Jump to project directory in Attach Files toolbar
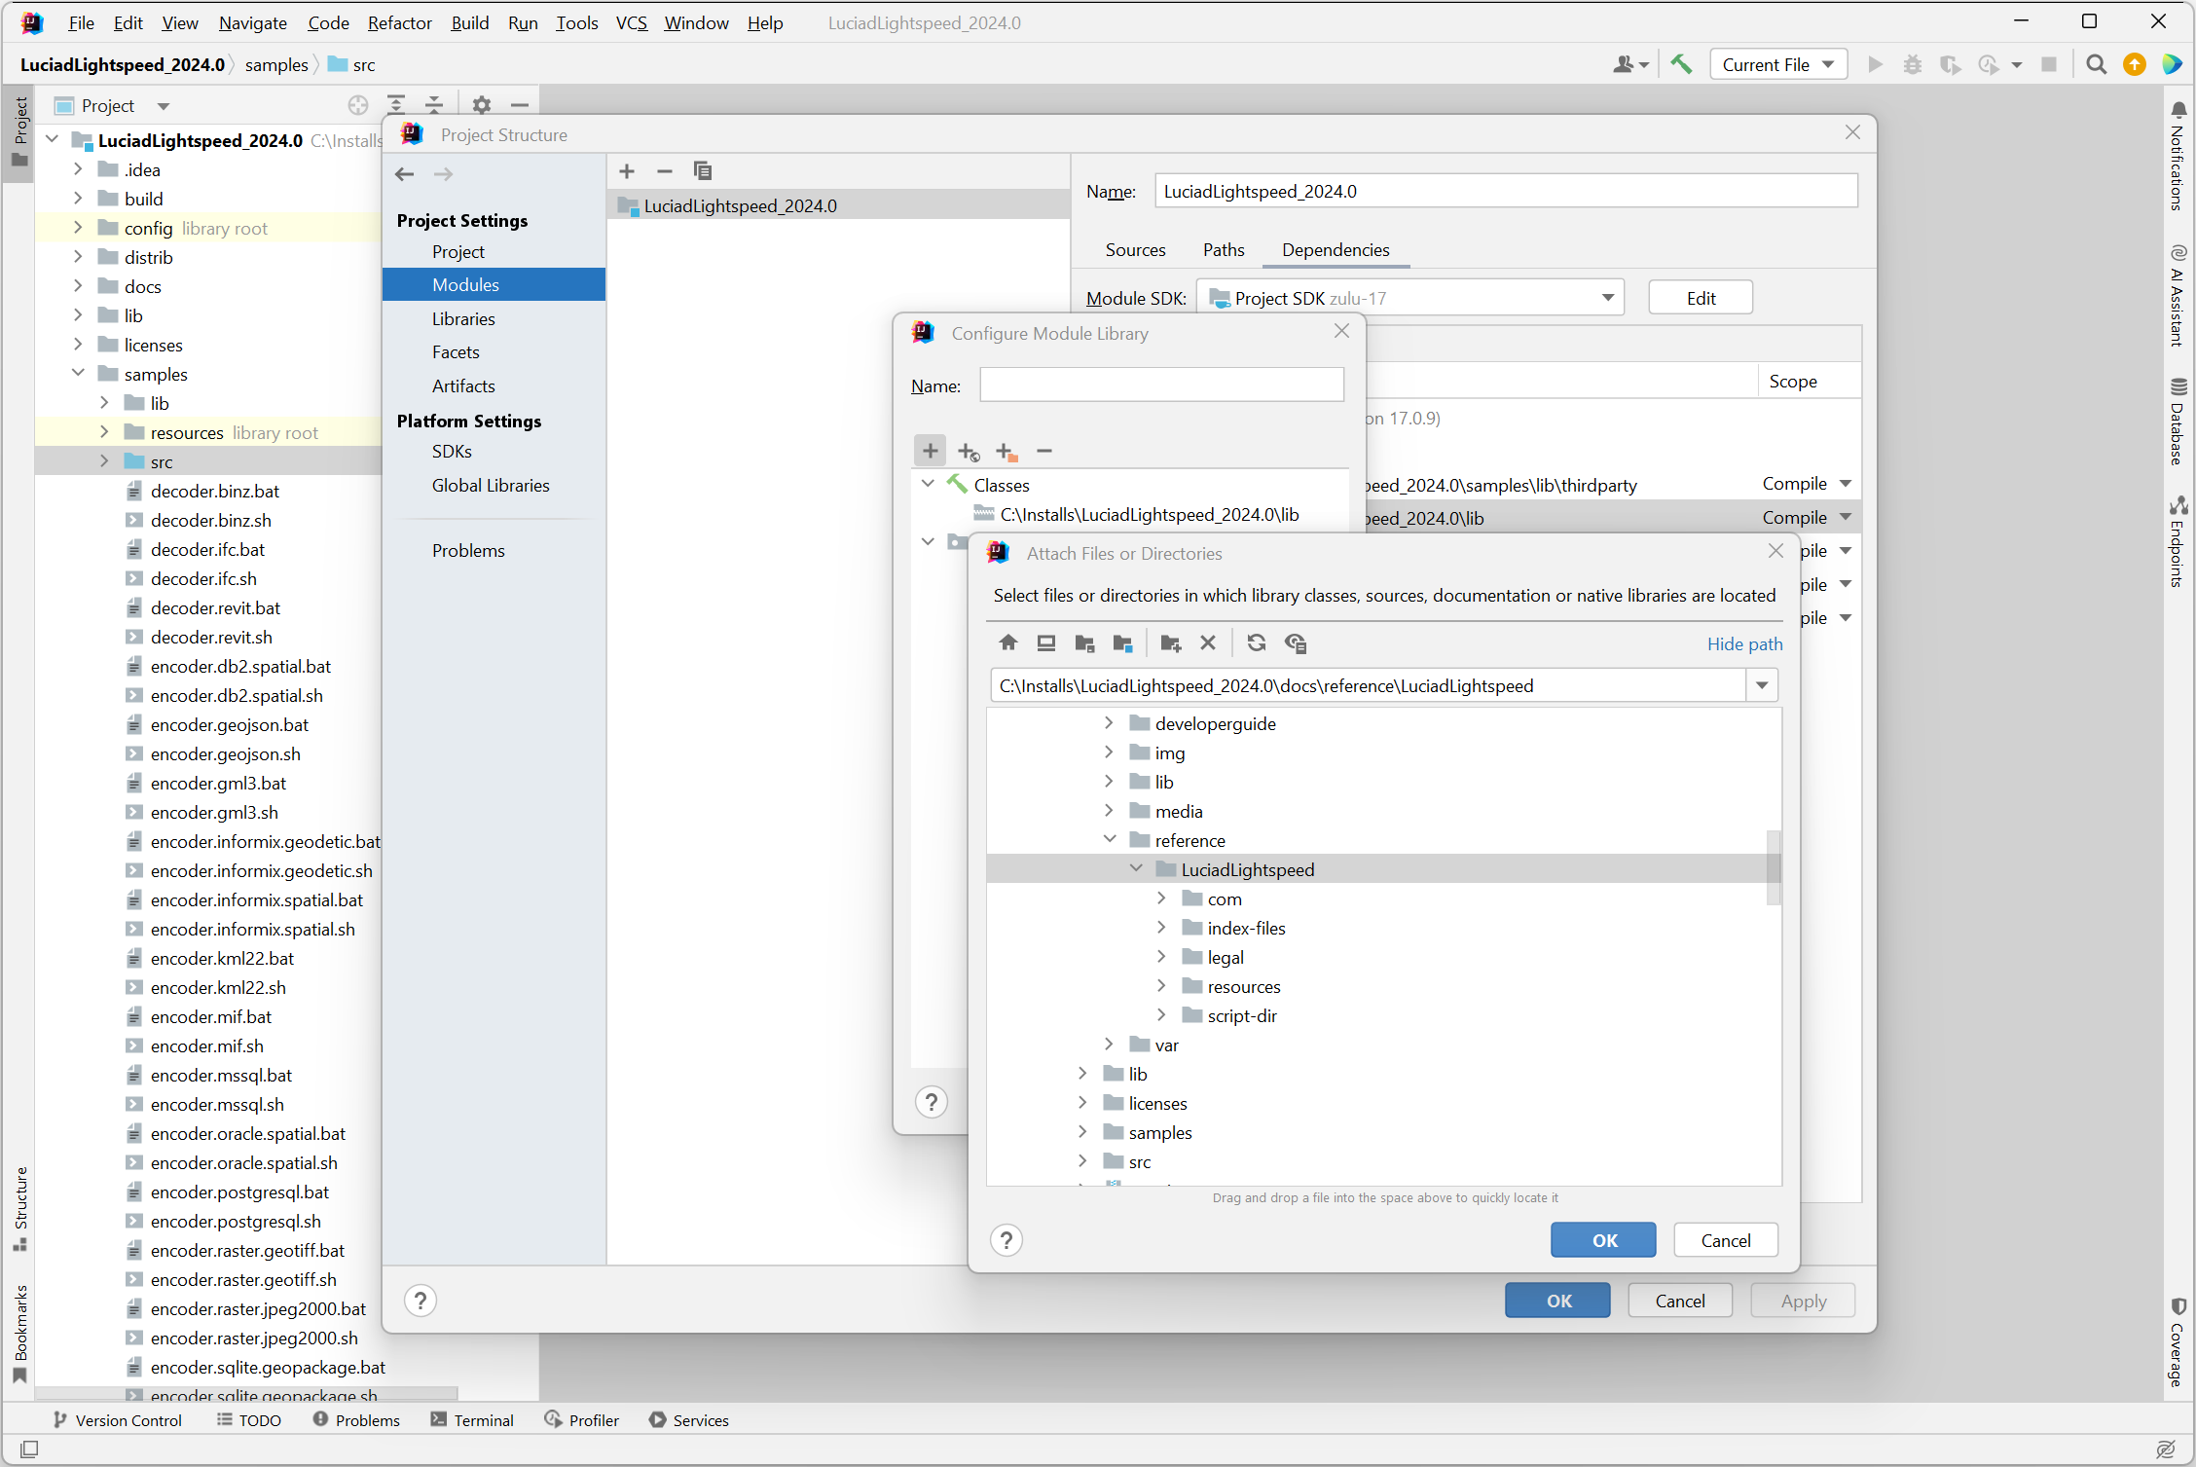Image resolution: width=2196 pixels, height=1467 pixels. [x=1084, y=642]
